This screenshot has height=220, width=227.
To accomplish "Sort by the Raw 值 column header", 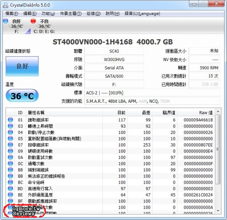I will point(196,113).
